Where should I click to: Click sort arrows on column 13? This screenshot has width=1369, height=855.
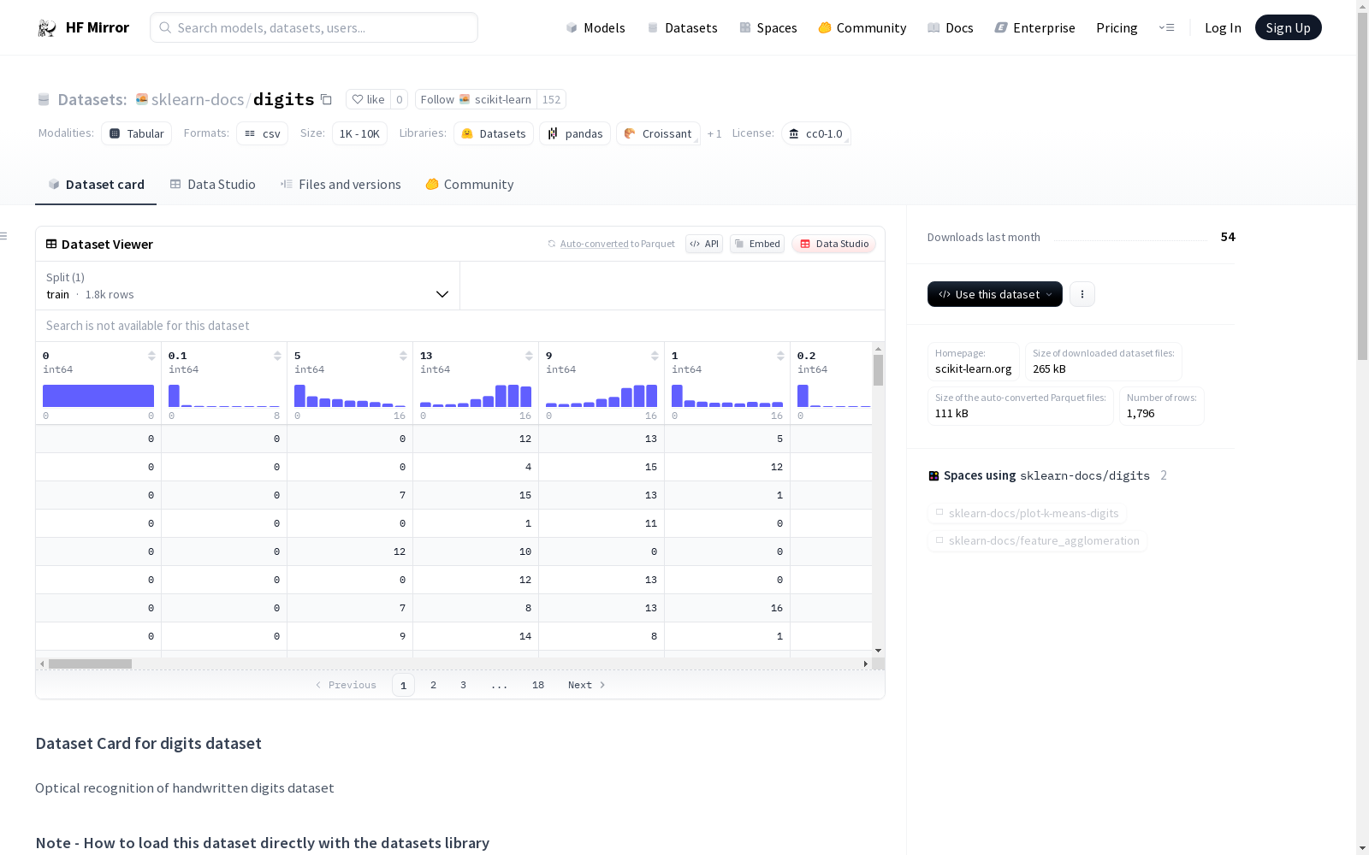click(529, 356)
